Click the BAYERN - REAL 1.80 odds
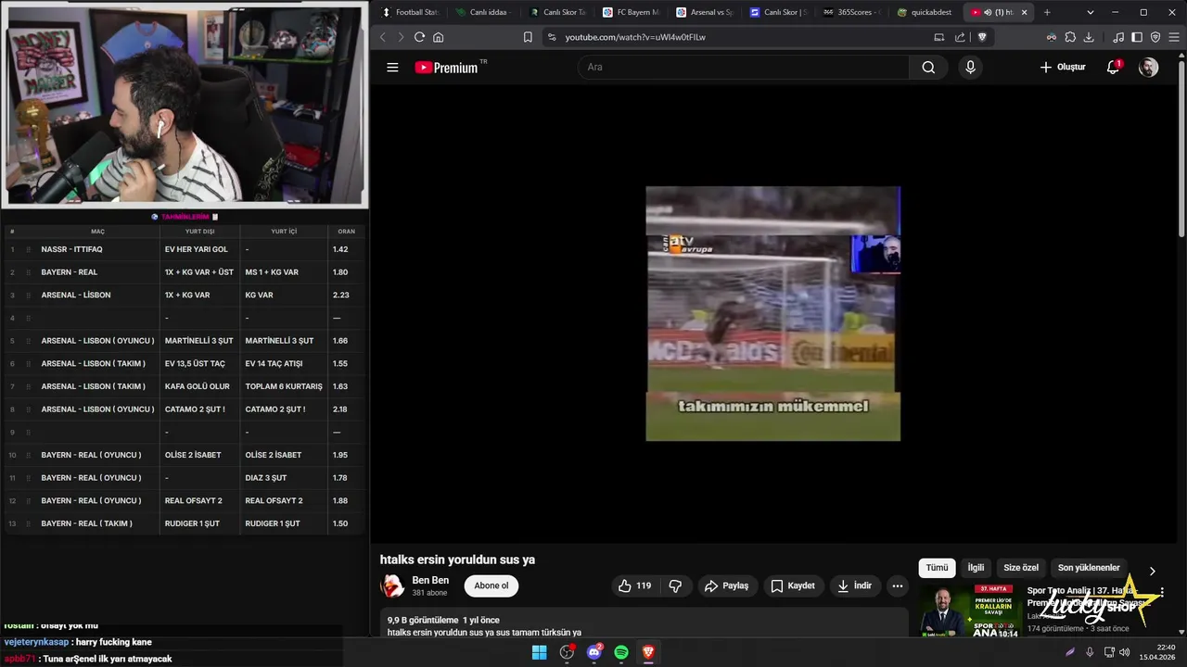 coord(340,272)
